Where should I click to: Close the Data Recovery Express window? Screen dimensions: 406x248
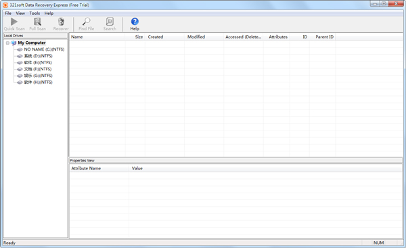pos(396,3)
